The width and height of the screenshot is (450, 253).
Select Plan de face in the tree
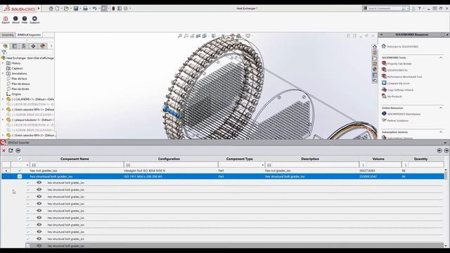(19, 79)
